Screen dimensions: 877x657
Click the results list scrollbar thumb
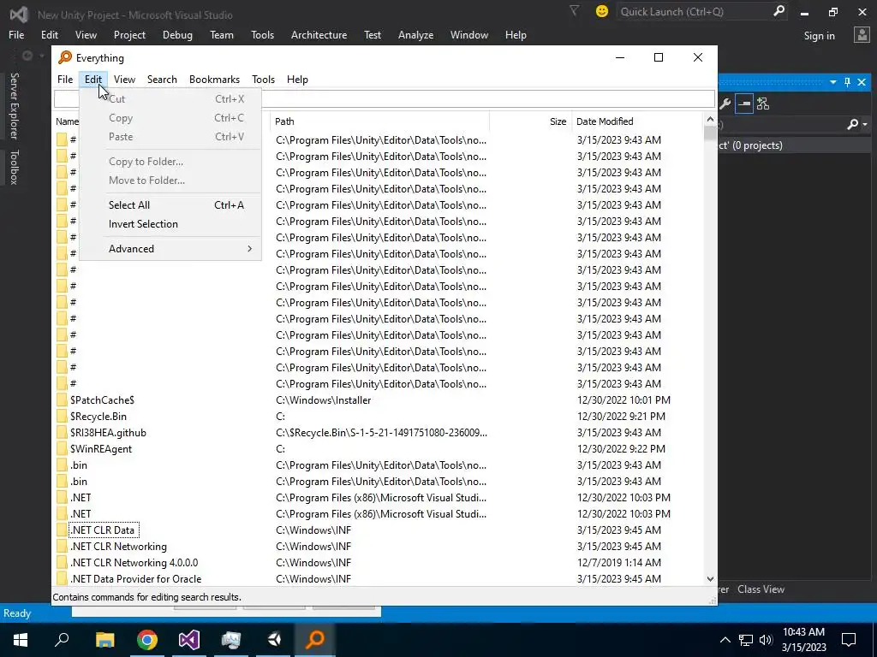click(710, 133)
